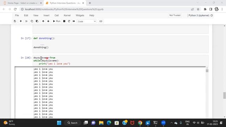Go forward in browser history

pos(10,9)
